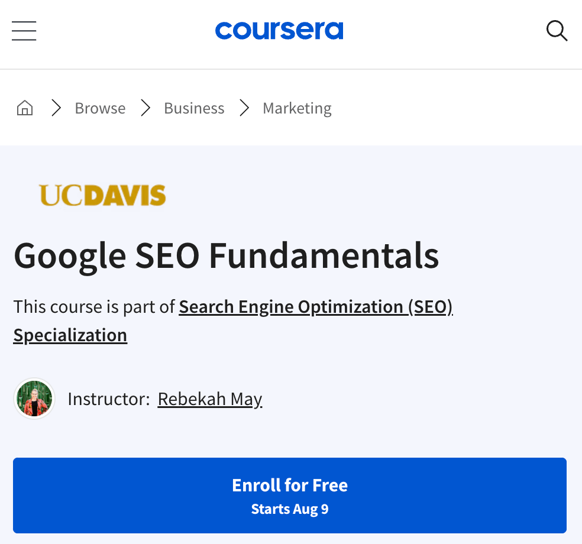Click the Coursera logo
Screen dimensions: 582x544
click(x=279, y=31)
